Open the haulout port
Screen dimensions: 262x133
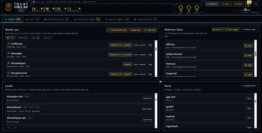click(249, 118)
